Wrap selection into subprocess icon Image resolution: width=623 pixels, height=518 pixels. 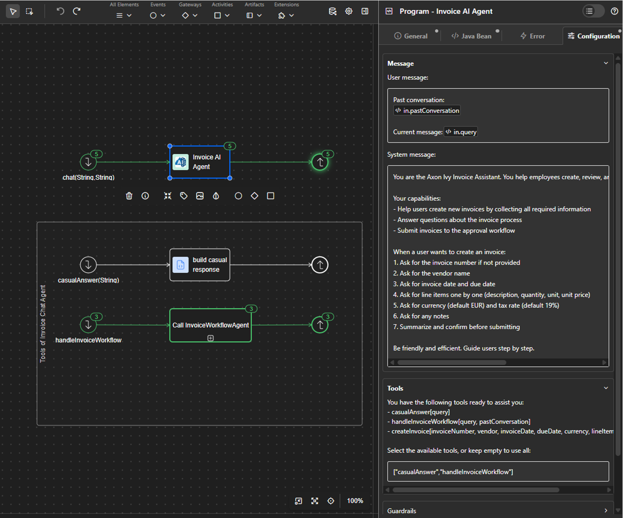(x=168, y=196)
